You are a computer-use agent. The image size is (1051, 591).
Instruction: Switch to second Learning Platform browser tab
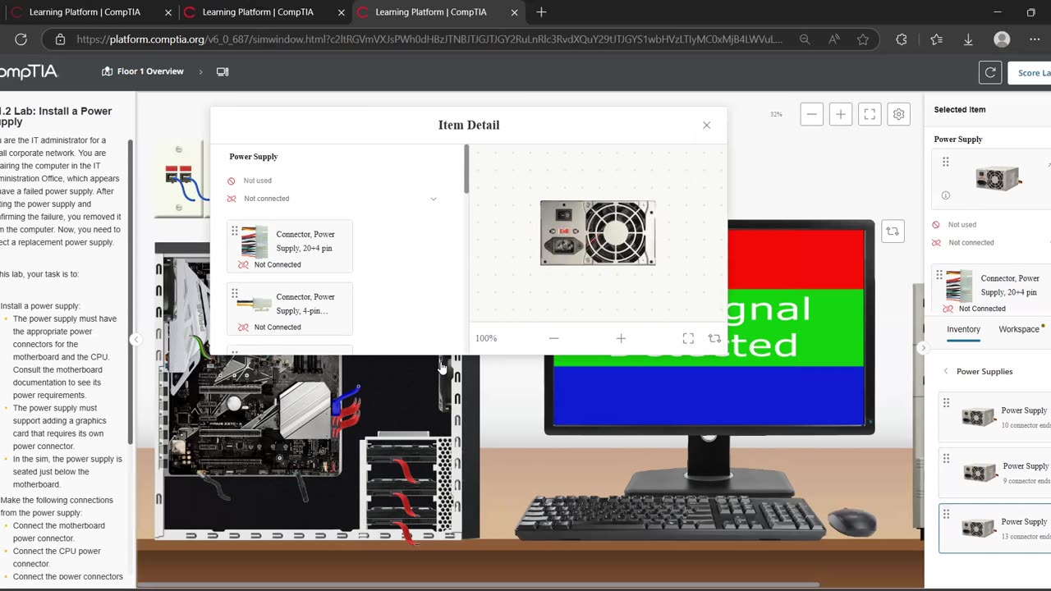(x=258, y=12)
